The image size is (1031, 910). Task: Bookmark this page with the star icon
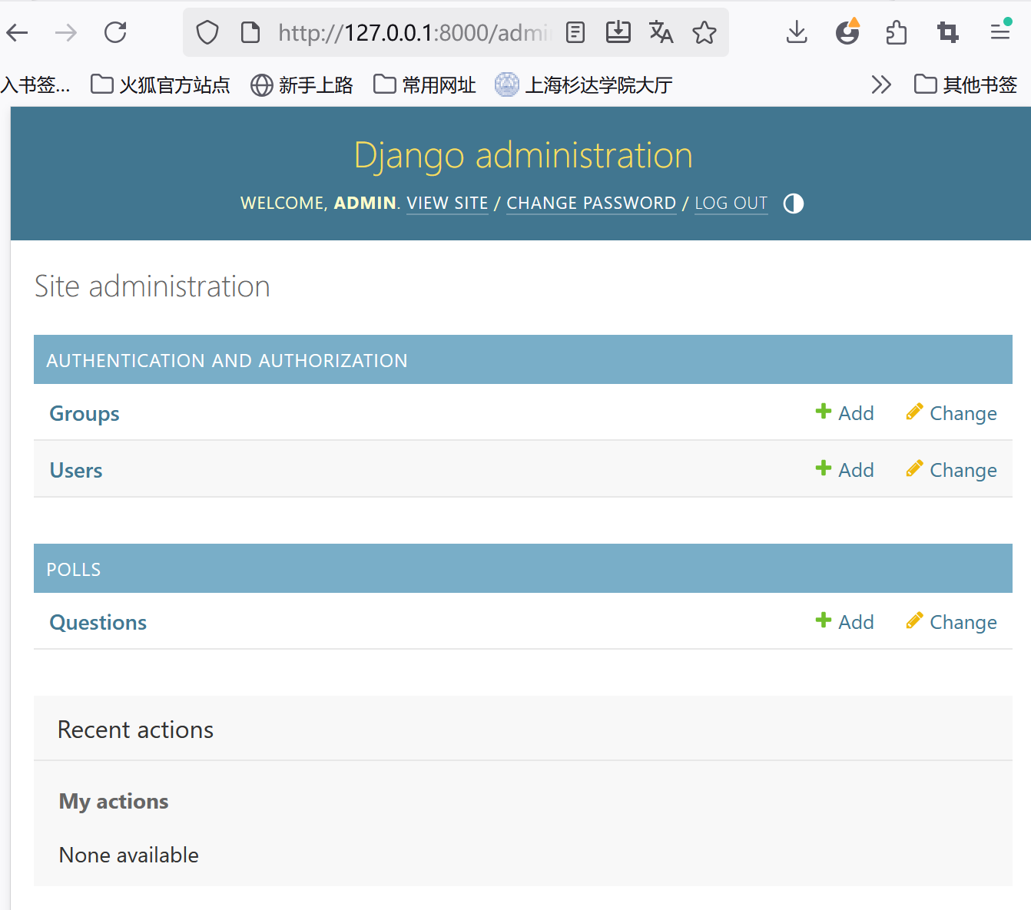pyautogui.click(x=704, y=32)
